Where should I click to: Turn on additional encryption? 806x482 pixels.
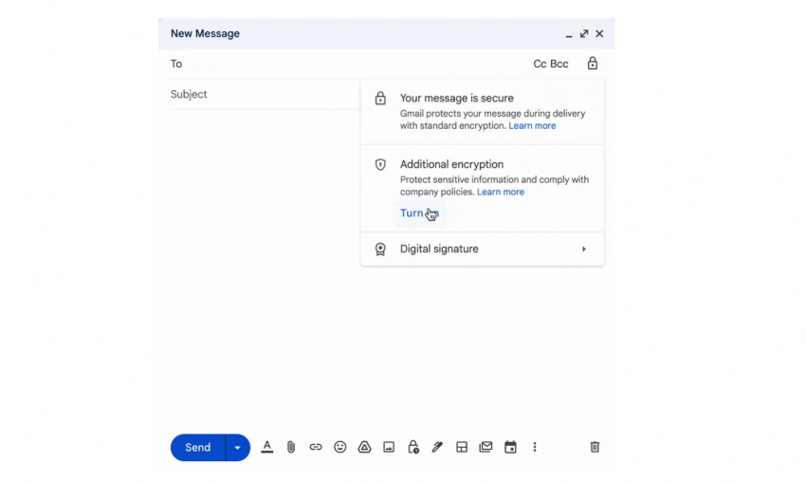(x=419, y=213)
